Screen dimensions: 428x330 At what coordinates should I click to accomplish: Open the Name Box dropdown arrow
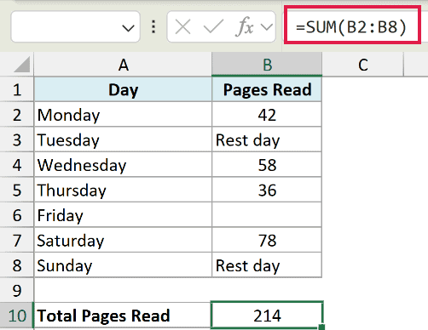[128, 28]
